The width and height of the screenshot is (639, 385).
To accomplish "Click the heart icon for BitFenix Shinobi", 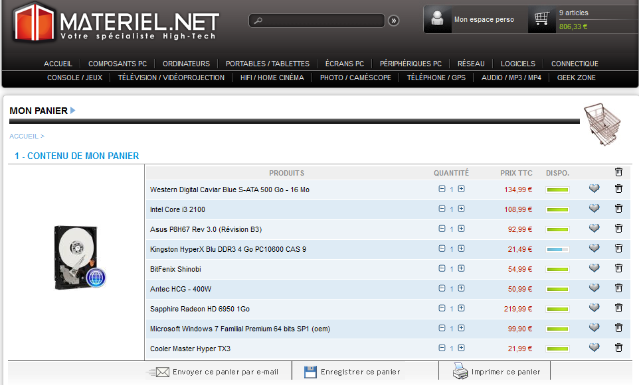I will click(x=594, y=268).
